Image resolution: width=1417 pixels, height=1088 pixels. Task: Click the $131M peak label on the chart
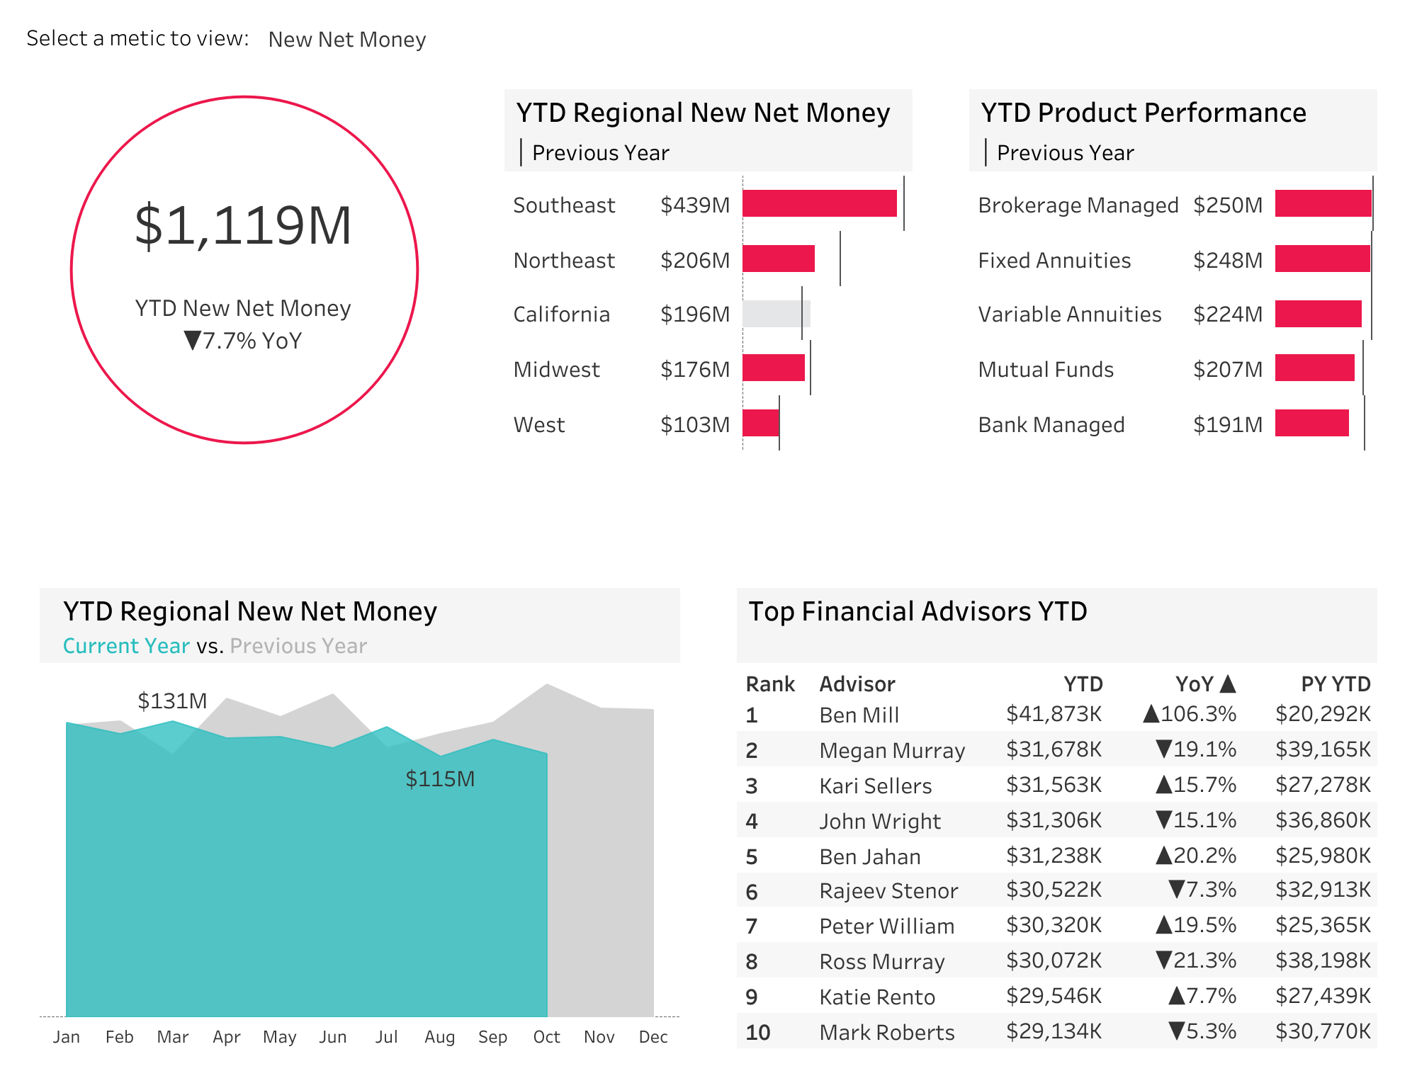click(x=172, y=701)
